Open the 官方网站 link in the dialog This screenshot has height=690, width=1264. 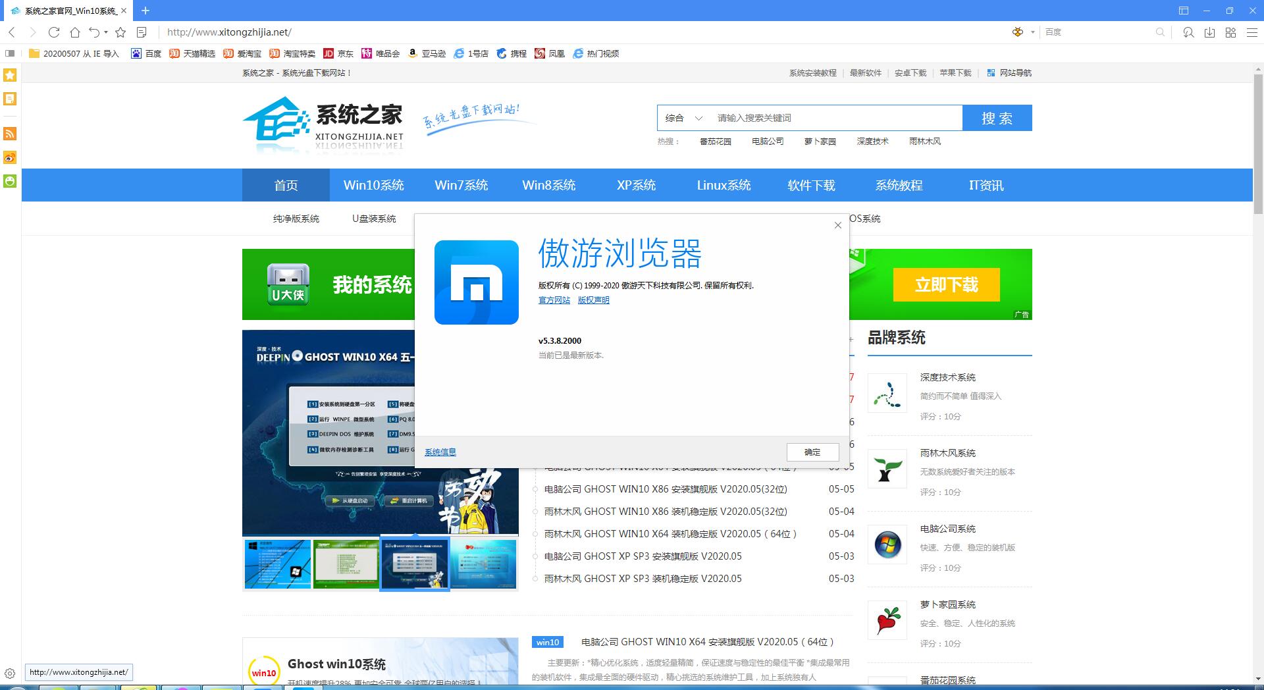click(x=554, y=300)
